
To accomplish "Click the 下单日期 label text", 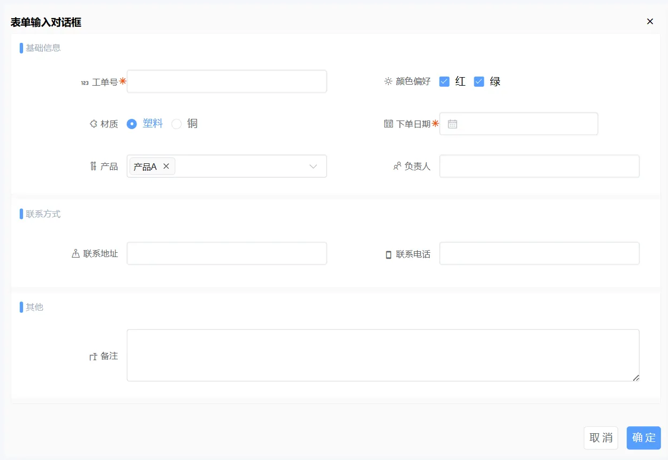I will click(x=413, y=124).
